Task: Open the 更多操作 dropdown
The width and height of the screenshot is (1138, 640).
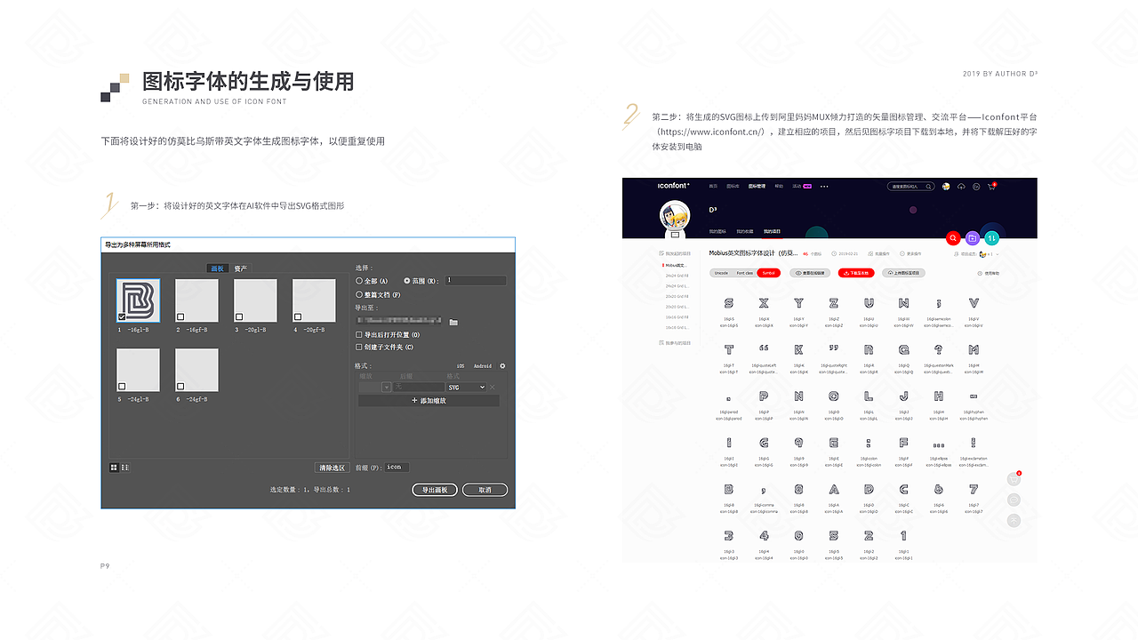Action: (911, 252)
